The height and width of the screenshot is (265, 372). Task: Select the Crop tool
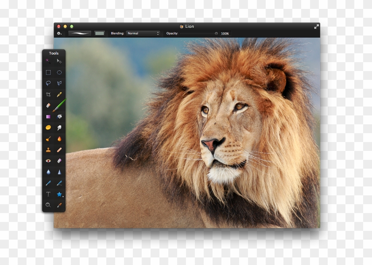(48, 95)
